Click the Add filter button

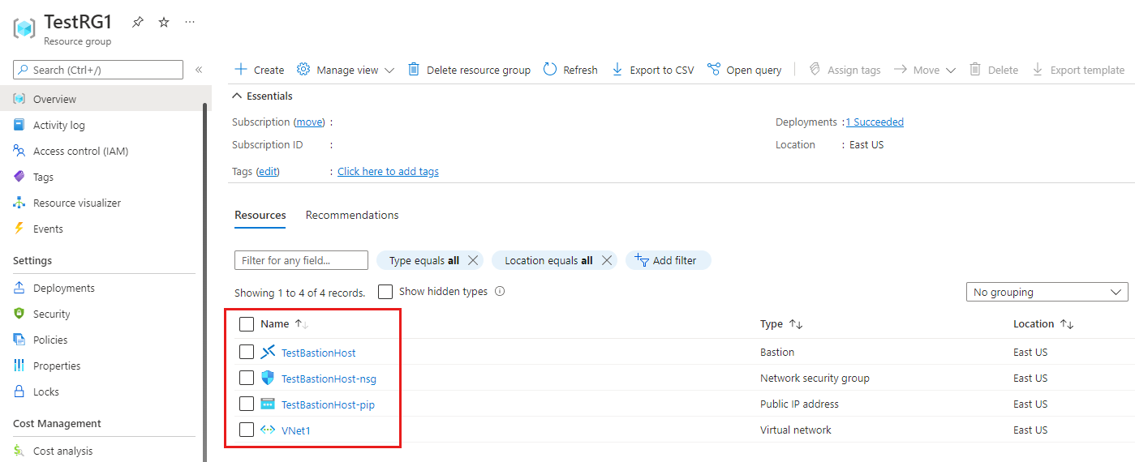pos(669,260)
